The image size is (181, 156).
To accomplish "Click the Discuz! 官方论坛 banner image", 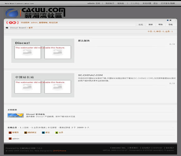I will (16, 115).
